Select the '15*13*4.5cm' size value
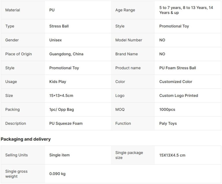The width and height of the screenshot is (222, 184). click(61, 96)
